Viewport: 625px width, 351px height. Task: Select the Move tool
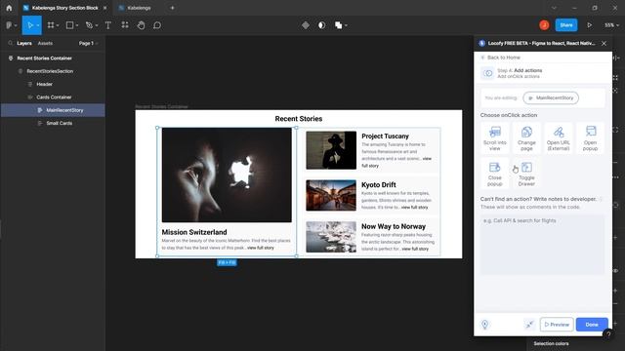tap(30, 25)
